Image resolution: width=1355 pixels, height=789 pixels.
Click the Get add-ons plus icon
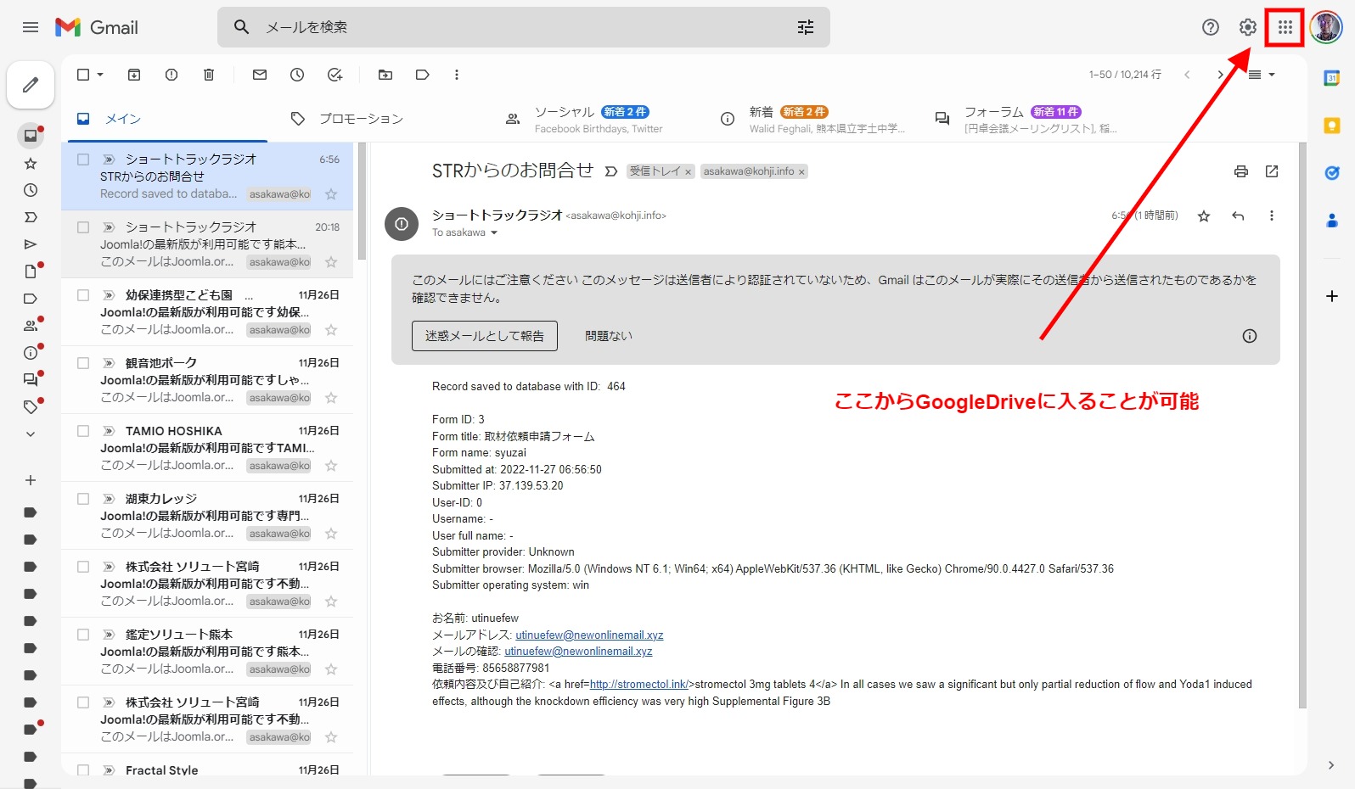(x=1332, y=296)
